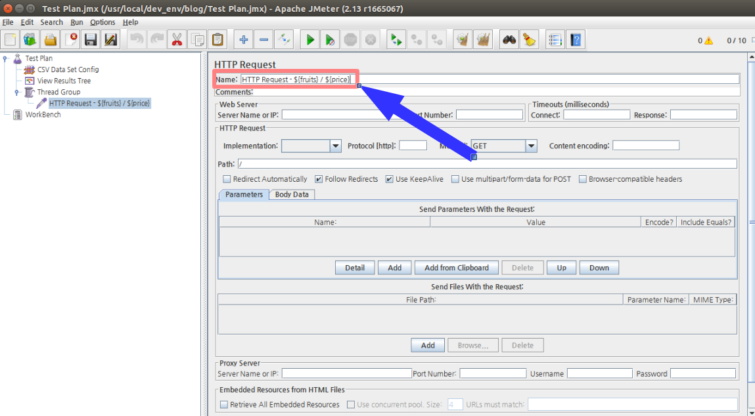The image size is (755, 416).
Task: Clear results with the single broom icon
Action: pos(463,39)
